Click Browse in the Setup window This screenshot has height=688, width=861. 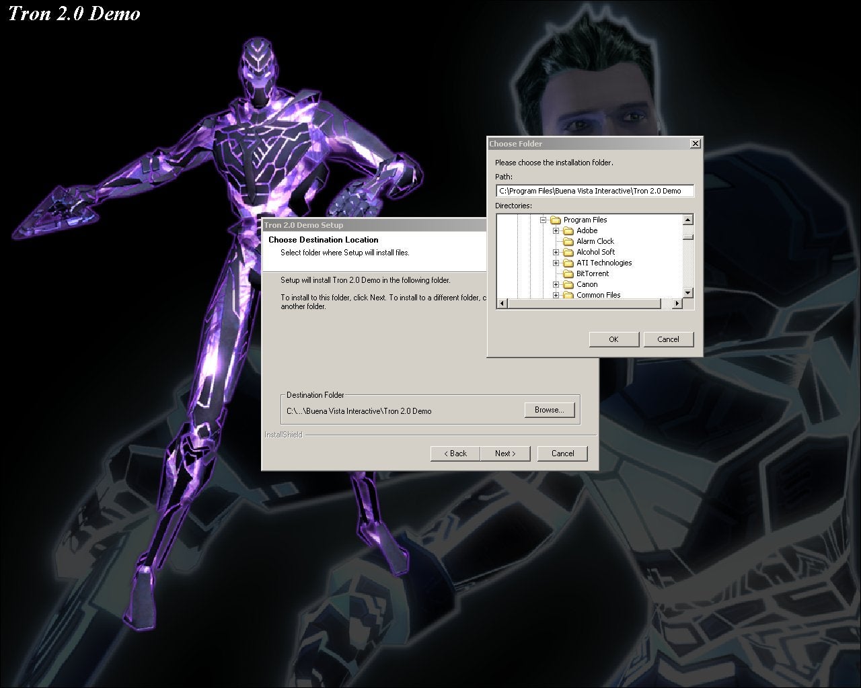pyautogui.click(x=550, y=410)
